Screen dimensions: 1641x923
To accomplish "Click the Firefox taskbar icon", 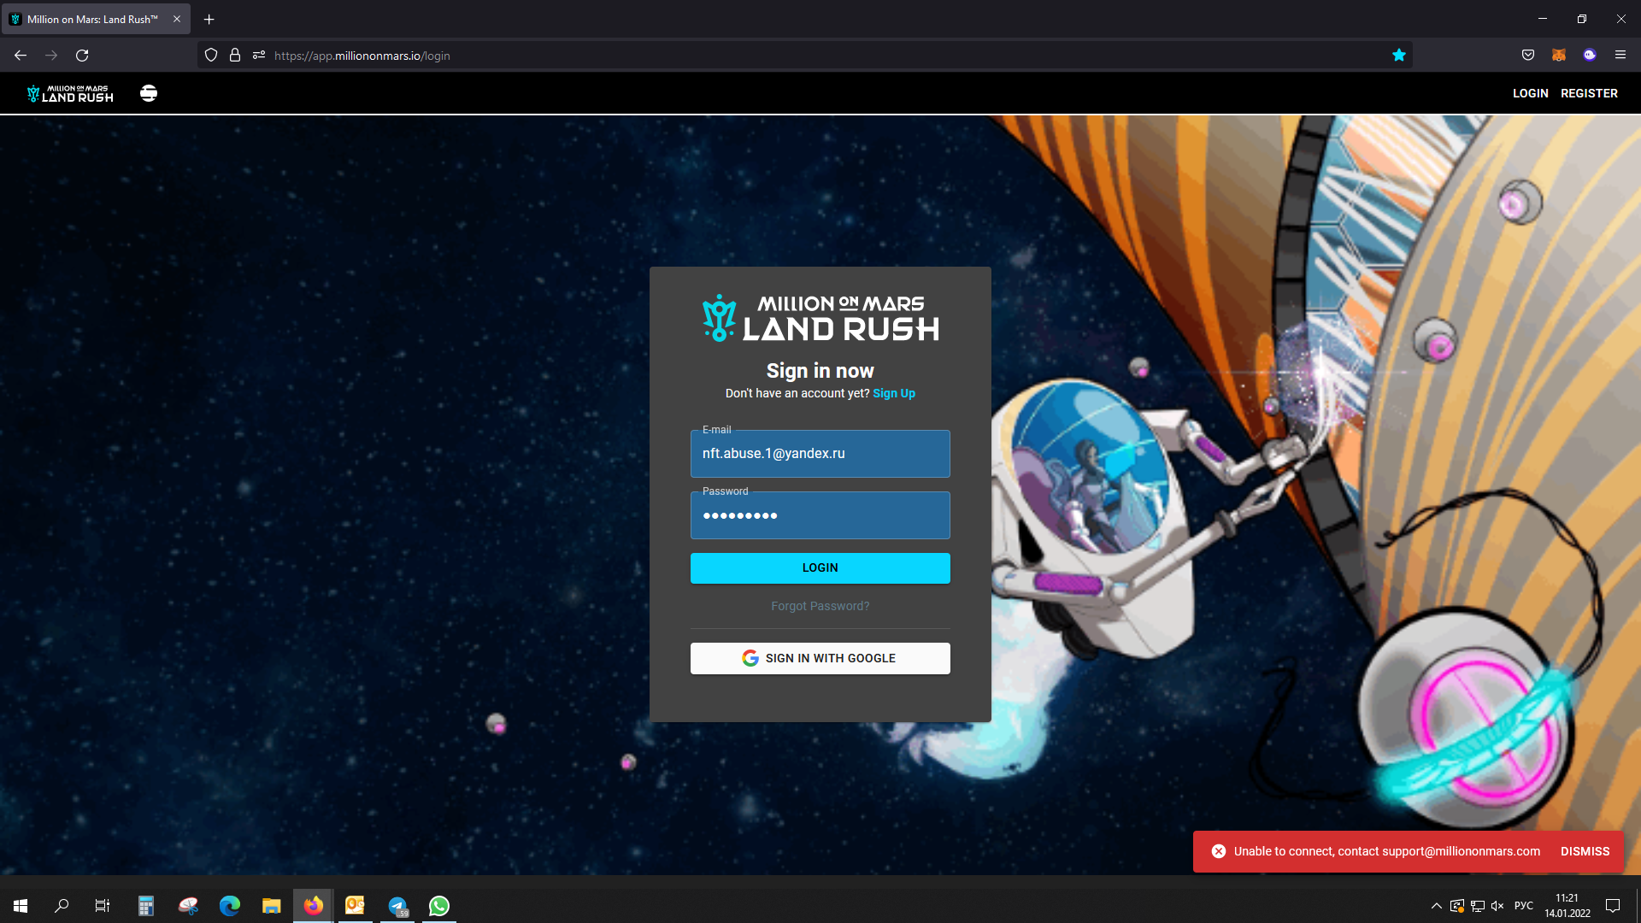I will click(x=314, y=906).
